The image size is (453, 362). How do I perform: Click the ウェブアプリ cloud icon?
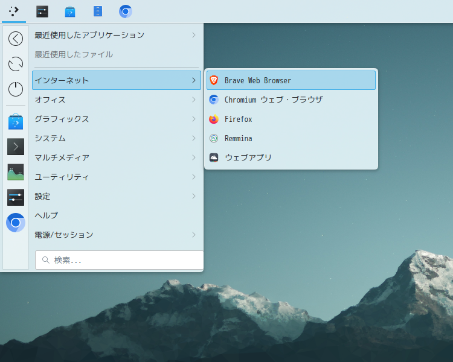[x=214, y=157]
